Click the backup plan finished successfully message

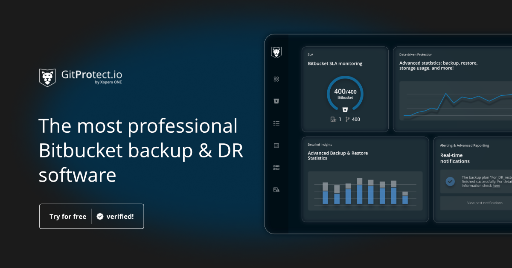(x=487, y=181)
